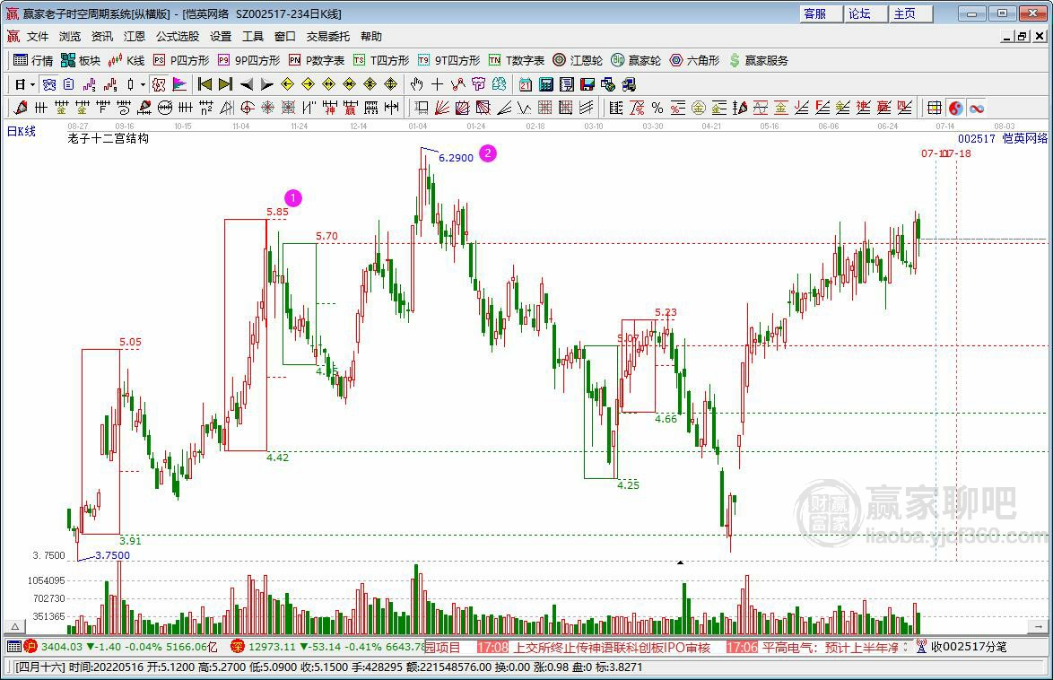
Task: Expand the volume panel triangle button
Action: pyautogui.click(x=14, y=626)
